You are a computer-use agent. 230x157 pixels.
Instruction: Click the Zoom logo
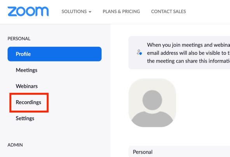[x=28, y=11]
